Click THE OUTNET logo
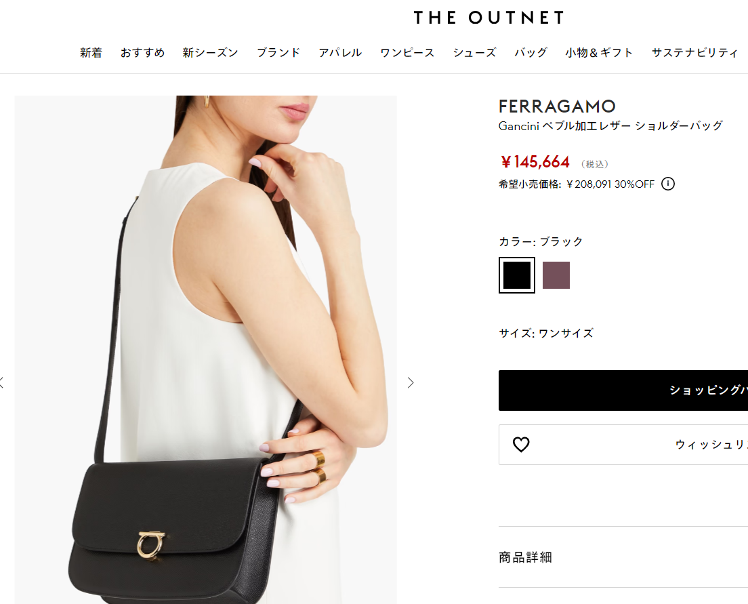 489,18
